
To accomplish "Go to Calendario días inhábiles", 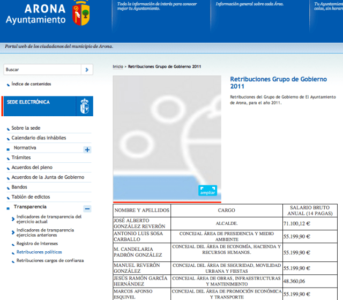I will coord(39,138).
